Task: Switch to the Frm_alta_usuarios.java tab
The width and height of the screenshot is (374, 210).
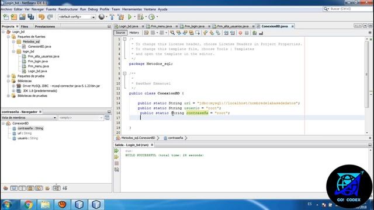Action: click(x=233, y=26)
